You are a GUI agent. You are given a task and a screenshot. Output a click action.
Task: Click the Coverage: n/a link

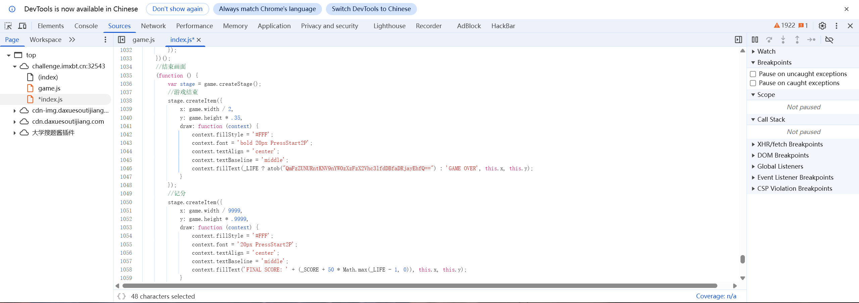[716, 296]
